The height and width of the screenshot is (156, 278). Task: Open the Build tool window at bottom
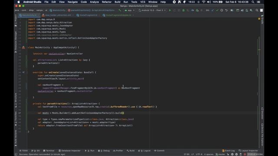coord(131,151)
